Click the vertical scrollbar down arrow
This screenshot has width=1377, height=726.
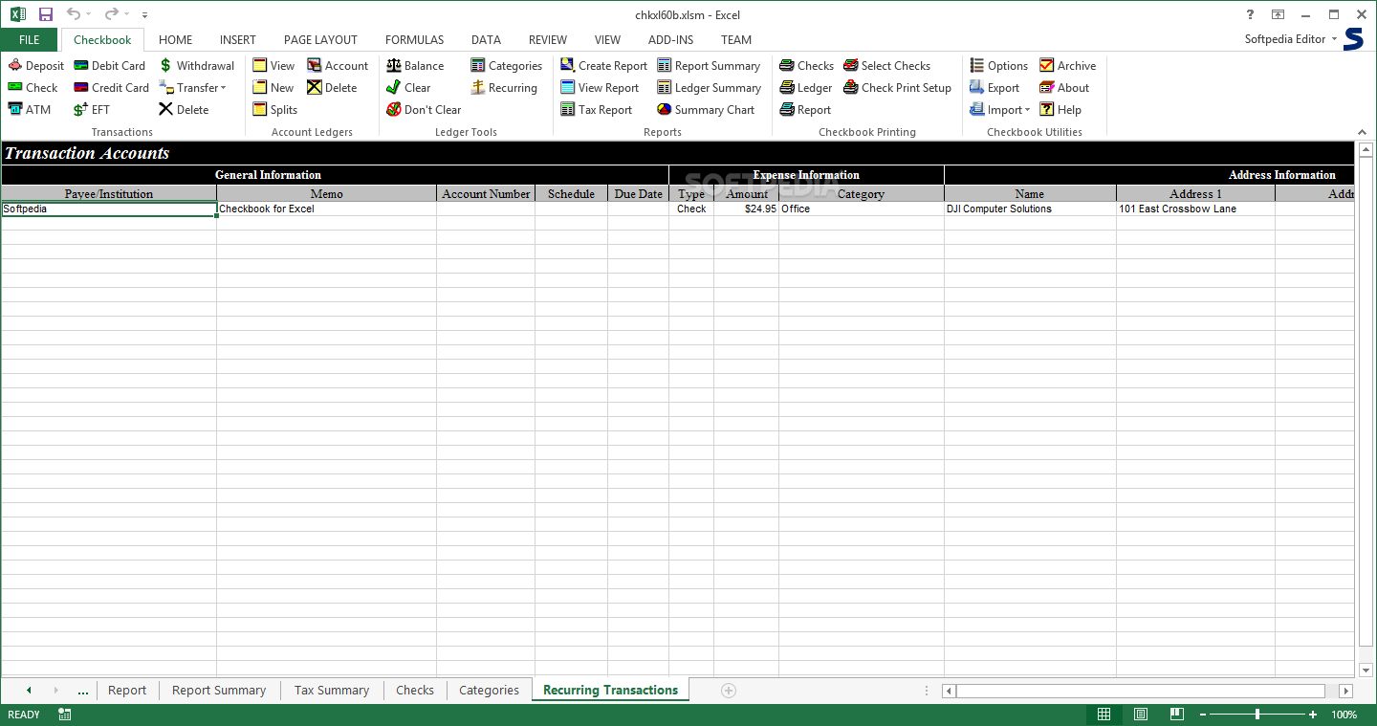(1366, 671)
